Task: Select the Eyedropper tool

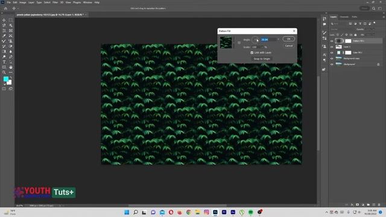Action: [x=4, y=36]
